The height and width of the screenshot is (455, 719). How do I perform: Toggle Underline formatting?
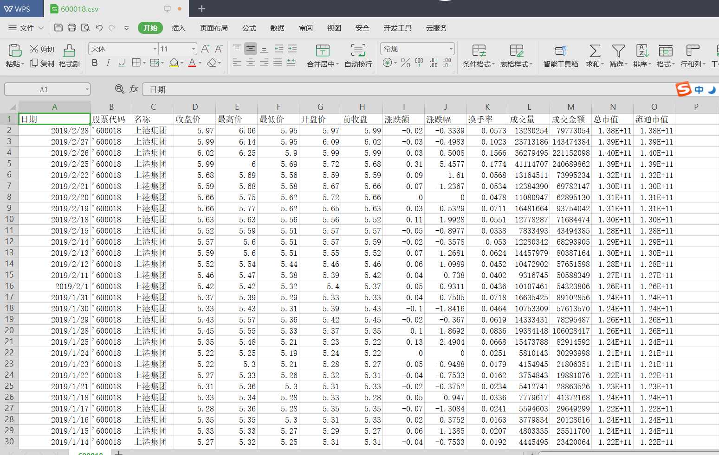click(x=122, y=63)
